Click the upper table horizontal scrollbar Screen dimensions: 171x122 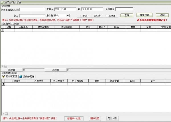85,66
